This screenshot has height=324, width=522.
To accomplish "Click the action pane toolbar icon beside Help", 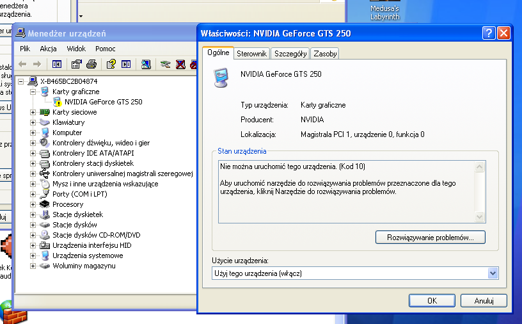I will click(126, 64).
